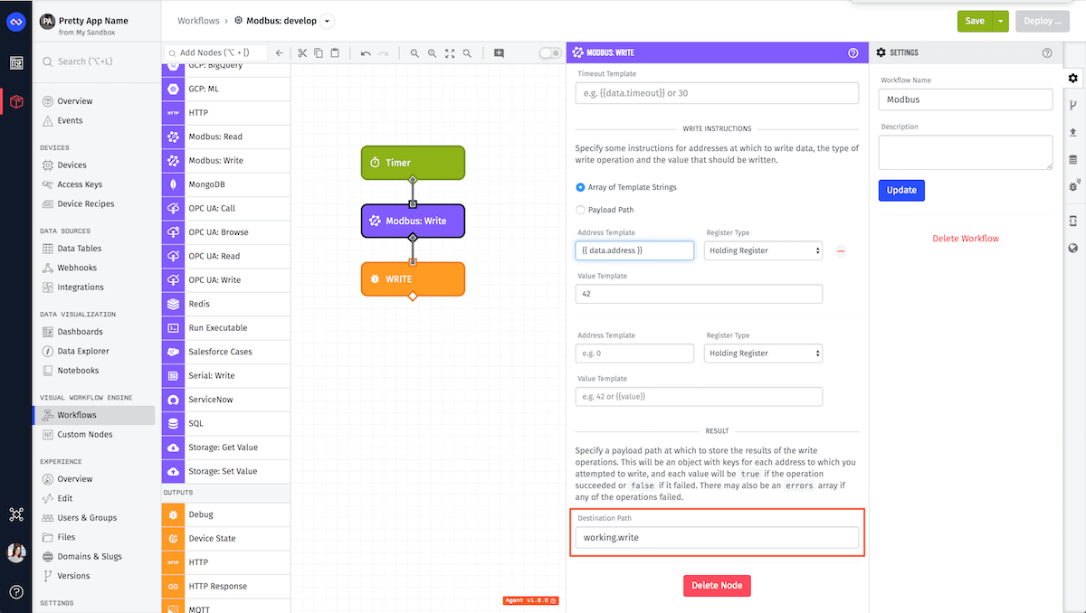Click the redo arrow icon
Image resolution: width=1086 pixels, height=613 pixels.
tap(383, 53)
